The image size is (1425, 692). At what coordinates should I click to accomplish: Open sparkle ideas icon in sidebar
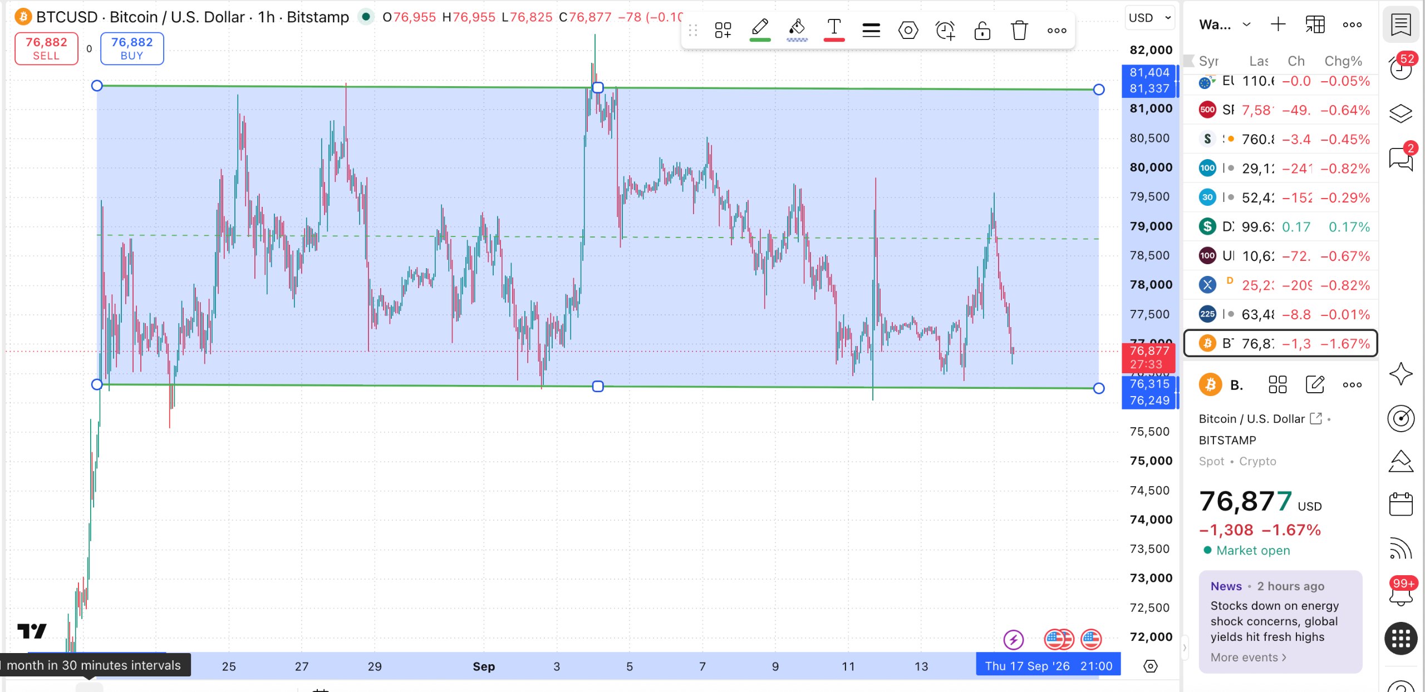click(1401, 373)
